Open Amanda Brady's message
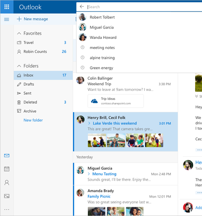Image resolution: width=202 pixels, height=216 pixels. pos(125,201)
